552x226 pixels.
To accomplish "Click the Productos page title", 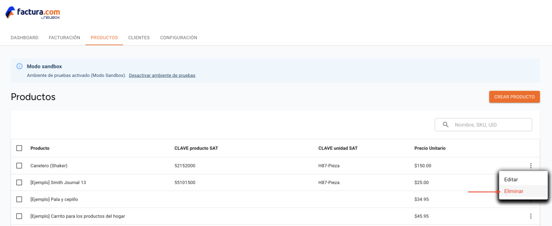I will [x=33, y=97].
